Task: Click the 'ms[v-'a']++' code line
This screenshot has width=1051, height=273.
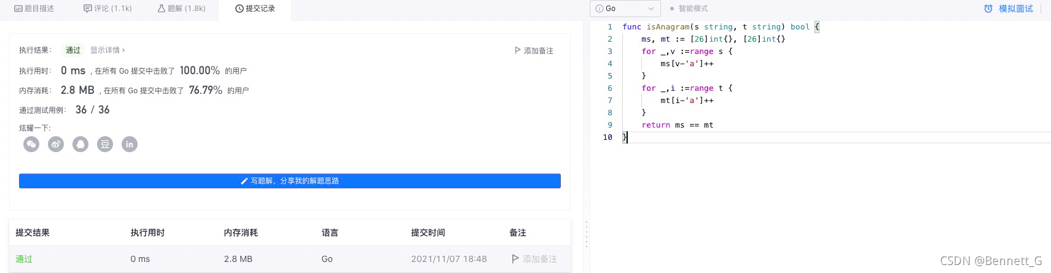Action: (x=687, y=64)
